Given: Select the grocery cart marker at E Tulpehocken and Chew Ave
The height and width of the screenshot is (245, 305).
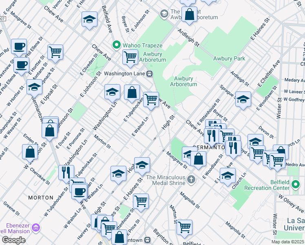Looking at the screenshot, I should [x=151, y=100].
